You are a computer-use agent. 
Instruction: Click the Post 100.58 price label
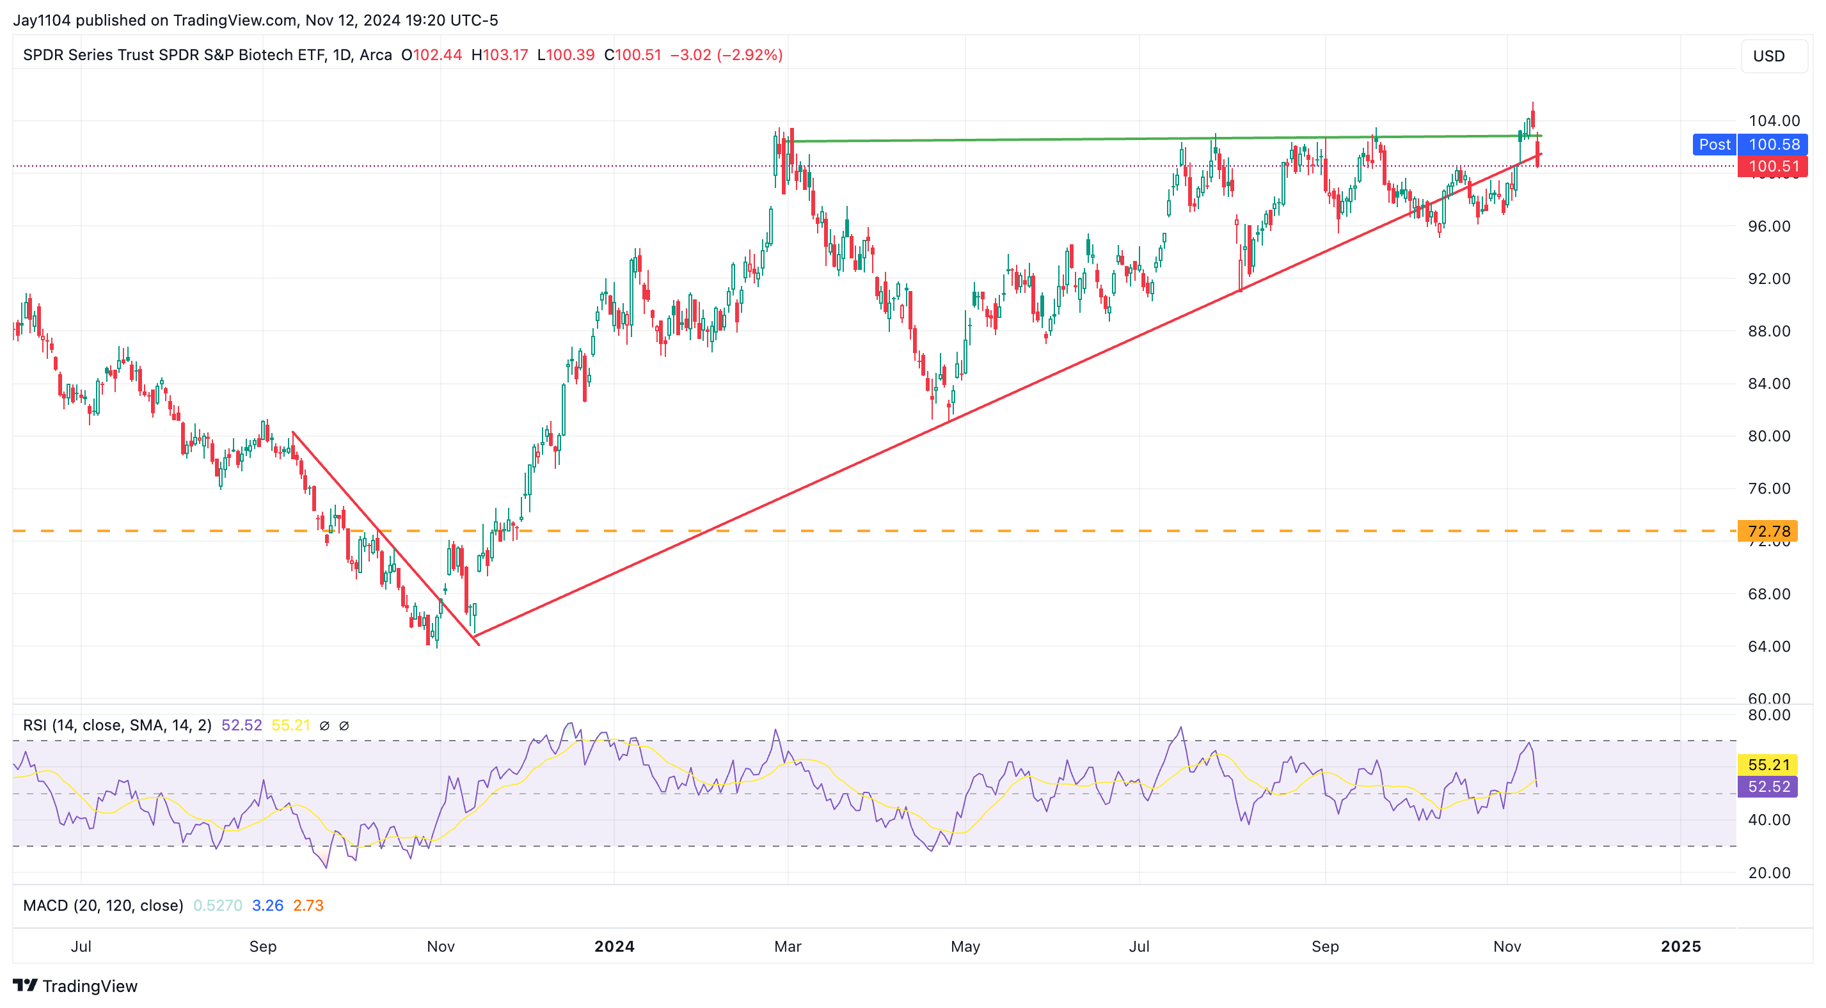[x=1750, y=145]
